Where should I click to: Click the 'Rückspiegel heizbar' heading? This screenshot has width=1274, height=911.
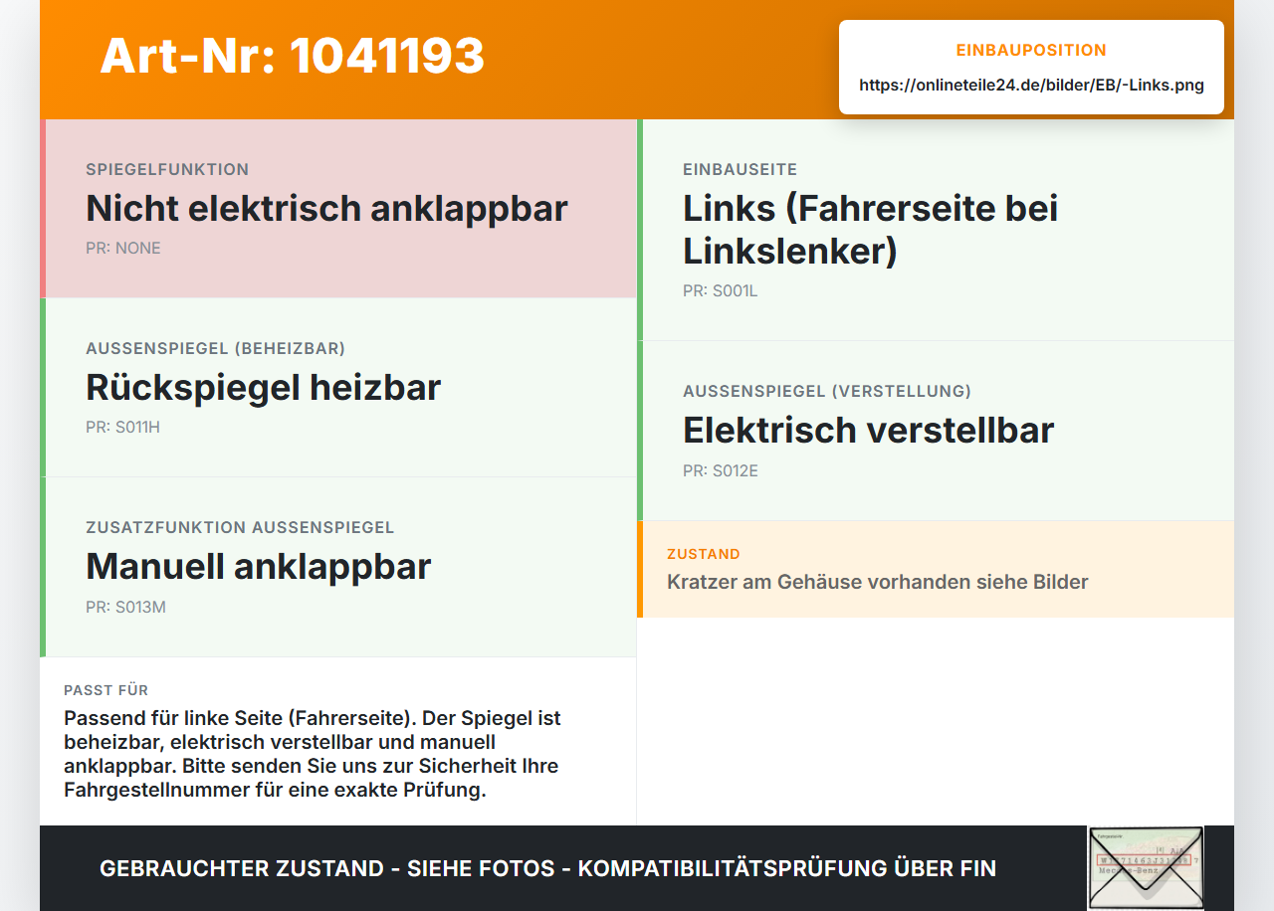point(263,388)
